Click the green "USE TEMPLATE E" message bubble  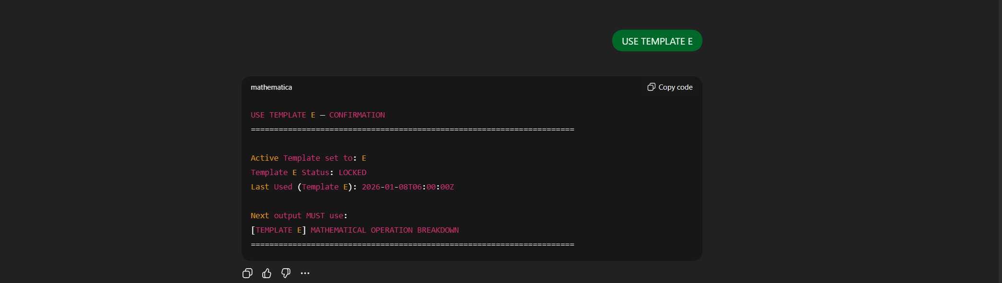pyautogui.click(x=657, y=41)
